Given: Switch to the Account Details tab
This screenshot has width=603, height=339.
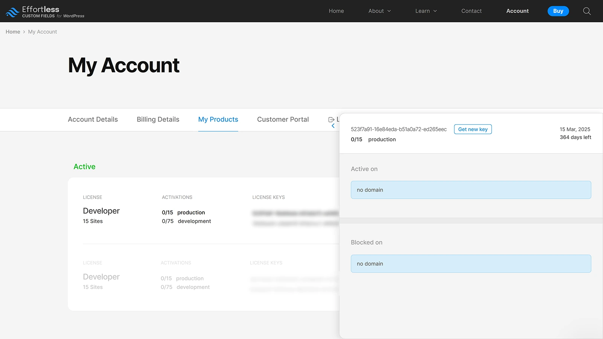Looking at the screenshot, I should [x=93, y=119].
